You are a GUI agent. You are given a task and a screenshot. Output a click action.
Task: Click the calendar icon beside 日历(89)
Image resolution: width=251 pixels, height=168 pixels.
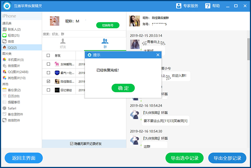coord(4,96)
